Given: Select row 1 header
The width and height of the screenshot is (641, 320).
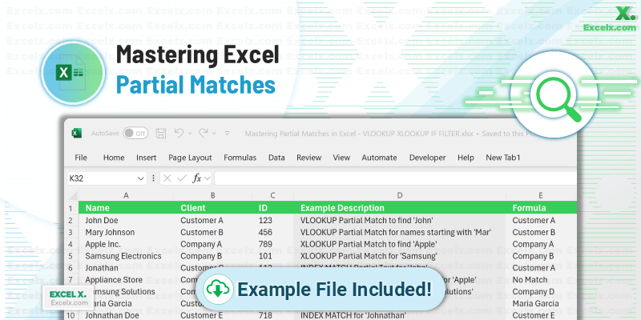Looking at the screenshot, I should point(71,208).
